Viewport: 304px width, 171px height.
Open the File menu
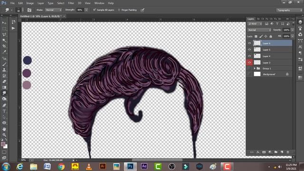pyautogui.click(x=12, y=3)
